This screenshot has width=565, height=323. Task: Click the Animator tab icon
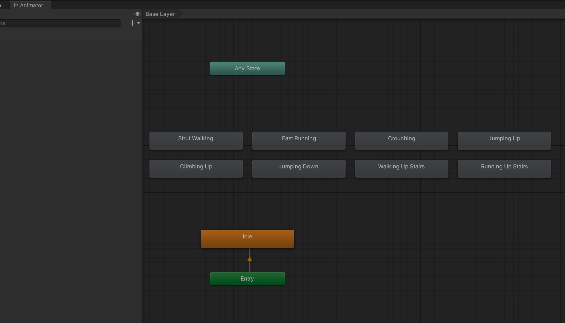point(16,5)
